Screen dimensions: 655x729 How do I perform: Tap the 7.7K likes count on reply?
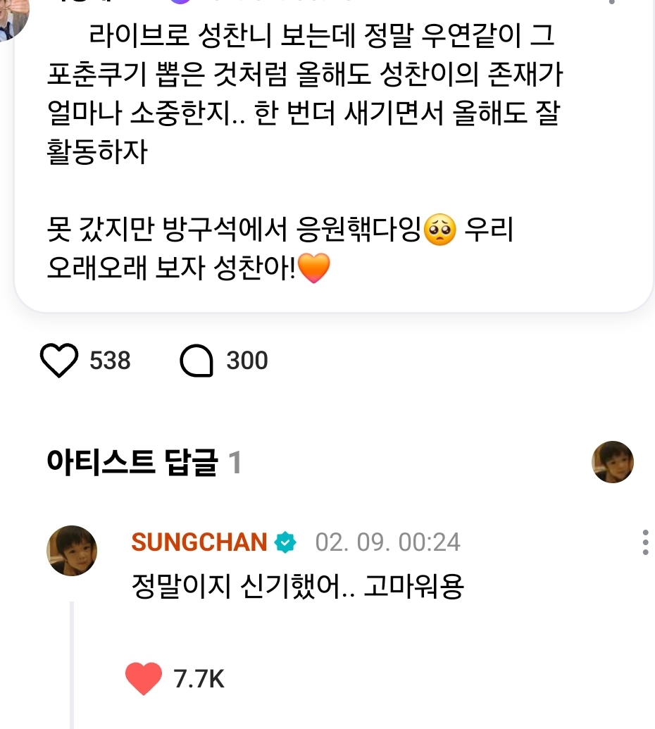pos(199,679)
